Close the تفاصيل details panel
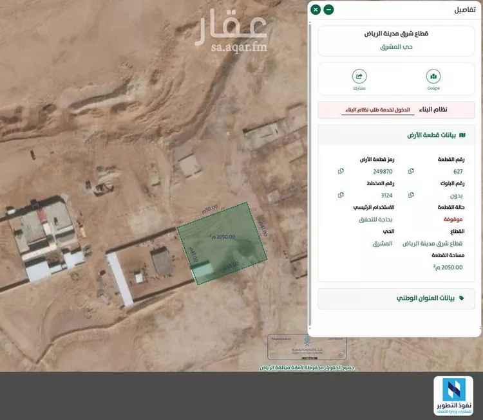The height and width of the screenshot is (420, 483). tap(316, 10)
